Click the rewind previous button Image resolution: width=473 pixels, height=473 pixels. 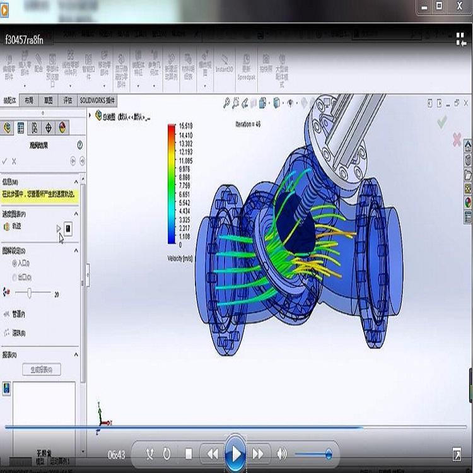click(x=213, y=453)
